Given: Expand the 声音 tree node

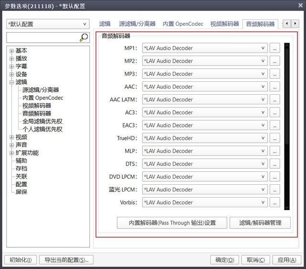Looking at the screenshot, I should coord(11,145).
